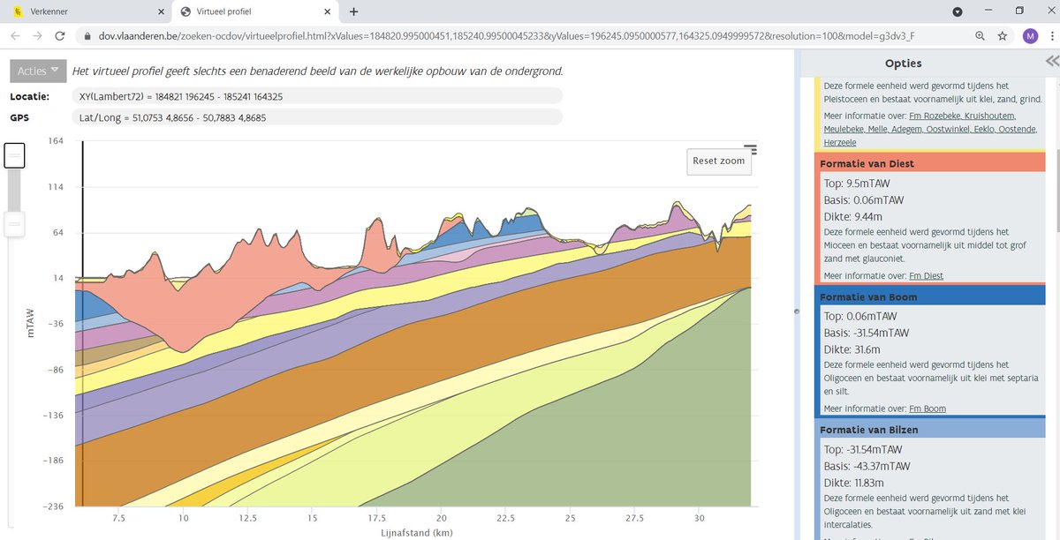Select the Virtueel profiel browser tab
This screenshot has width=1060, height=540.
(x=255, y=11)
